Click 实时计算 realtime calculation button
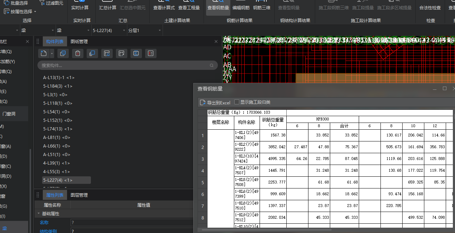Viewport: 455px width, 233px height. coord(80,5)
